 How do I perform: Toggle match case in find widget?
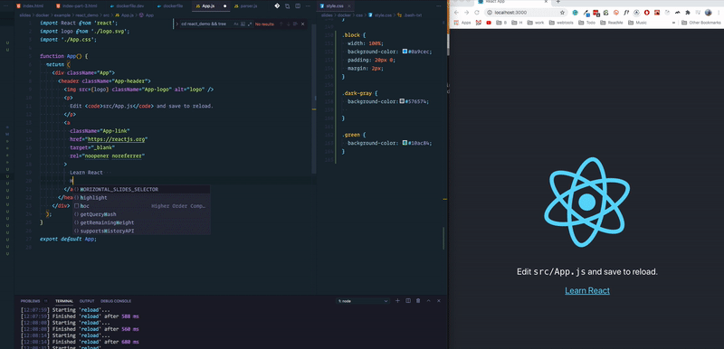point(236,24)
